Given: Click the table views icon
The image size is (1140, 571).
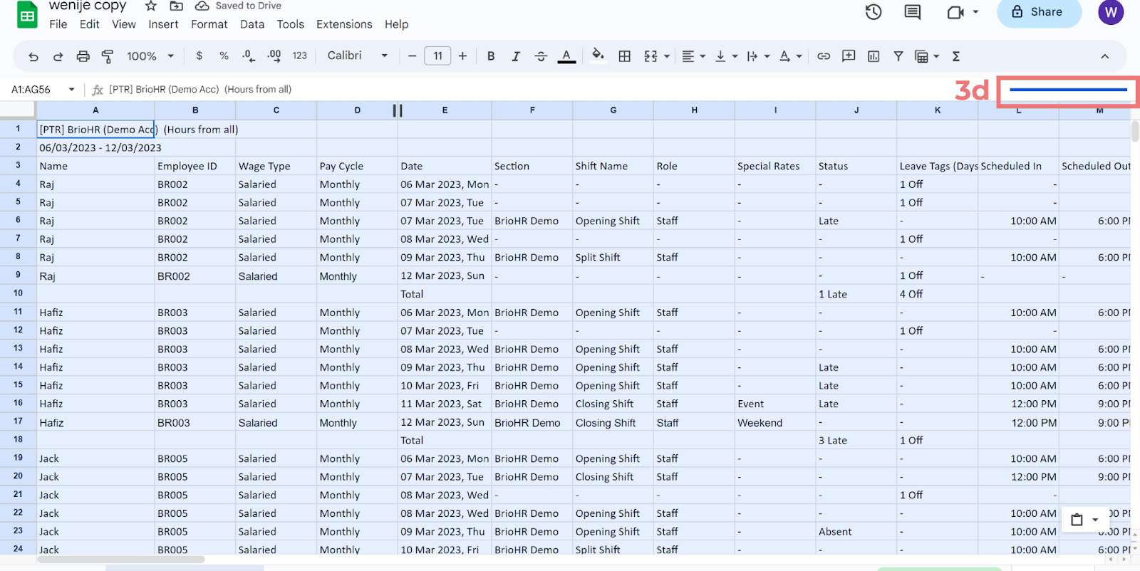Looking at the screenshot, I should [921, 56].
